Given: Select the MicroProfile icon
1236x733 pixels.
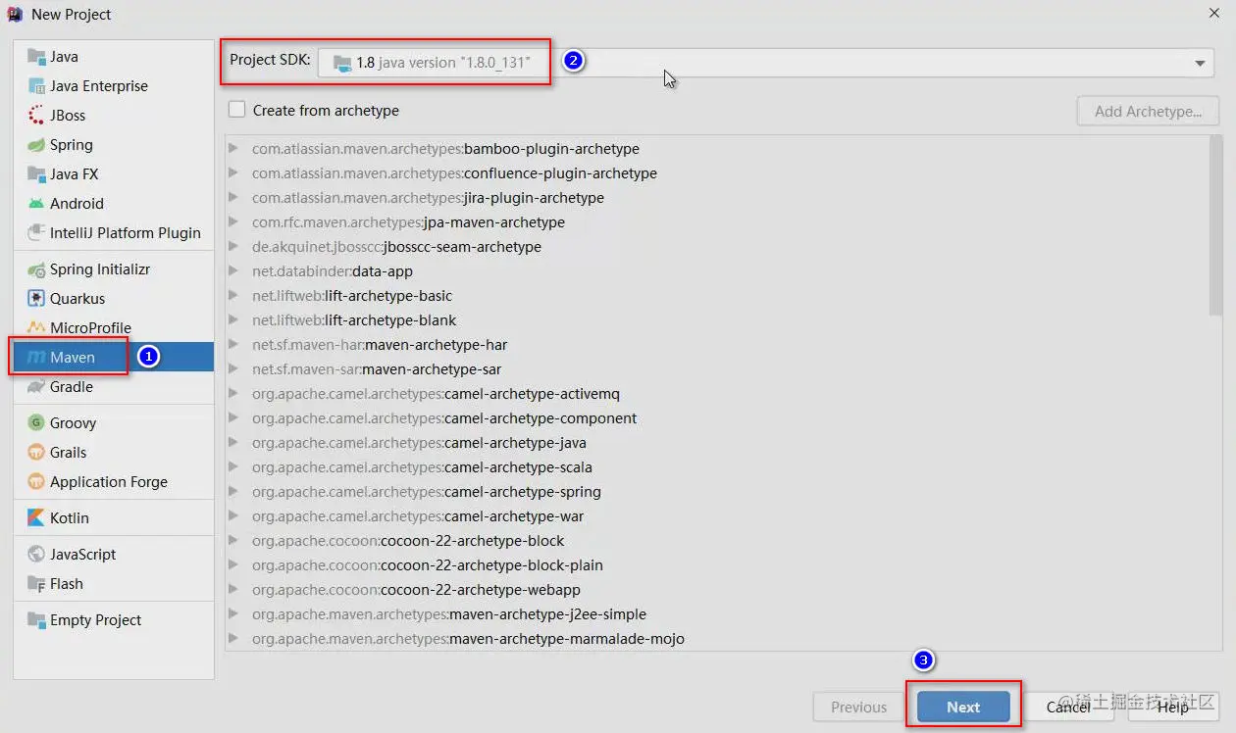Looking at the screenshot, I should [x=36, y=328].
